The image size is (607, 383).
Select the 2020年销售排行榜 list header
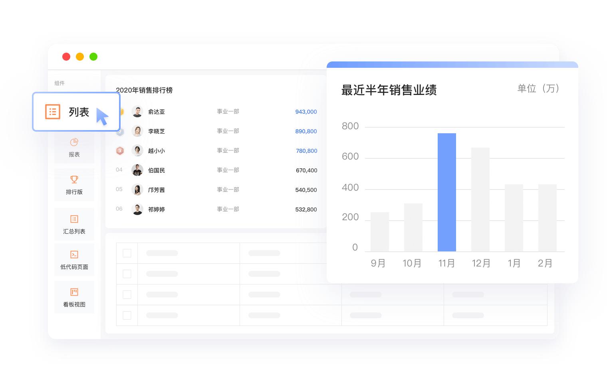pyautogui.click(x=145, y=91)
